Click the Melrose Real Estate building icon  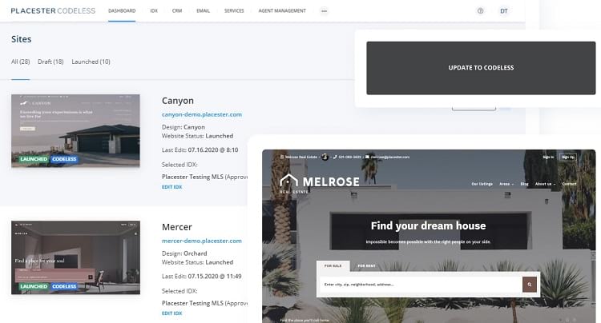(282, 158)
